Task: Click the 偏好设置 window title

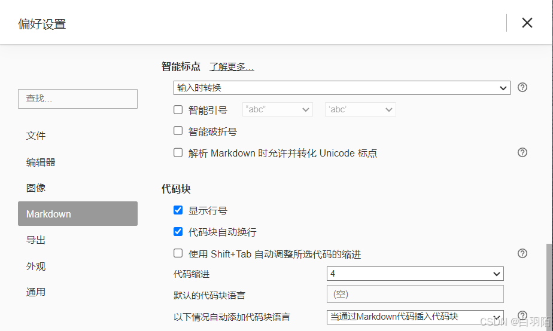Action: 42,24
